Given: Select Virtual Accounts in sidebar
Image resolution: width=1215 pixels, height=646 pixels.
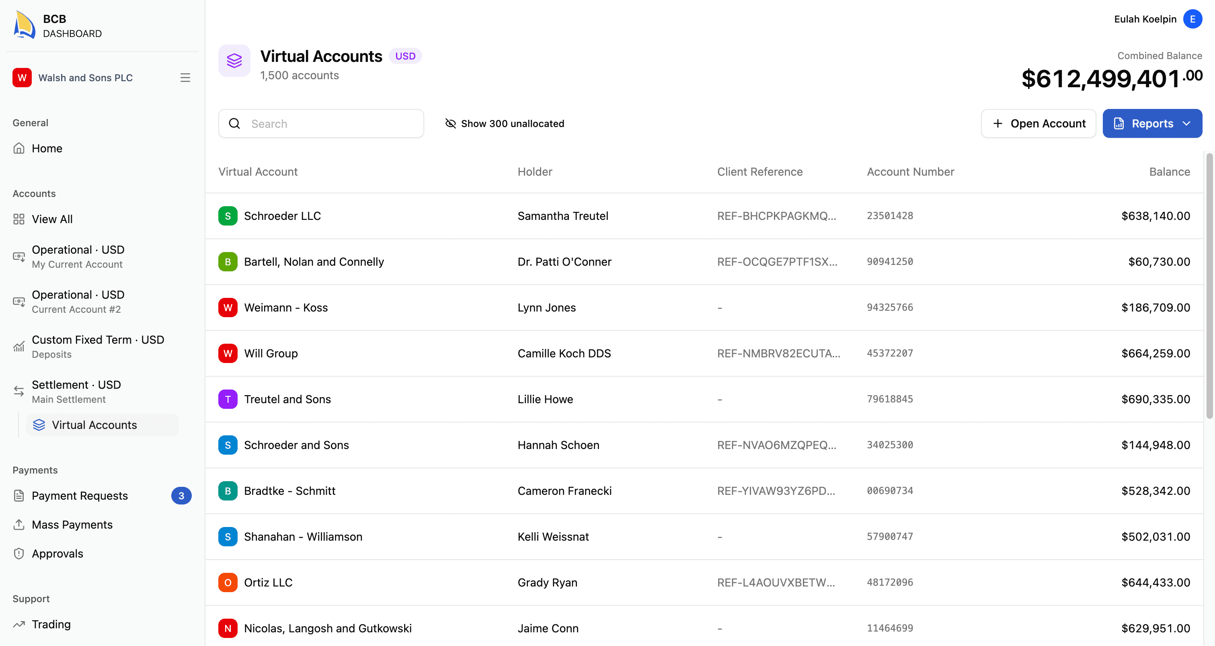Looking at the screenshot, I should coord(103,425).
